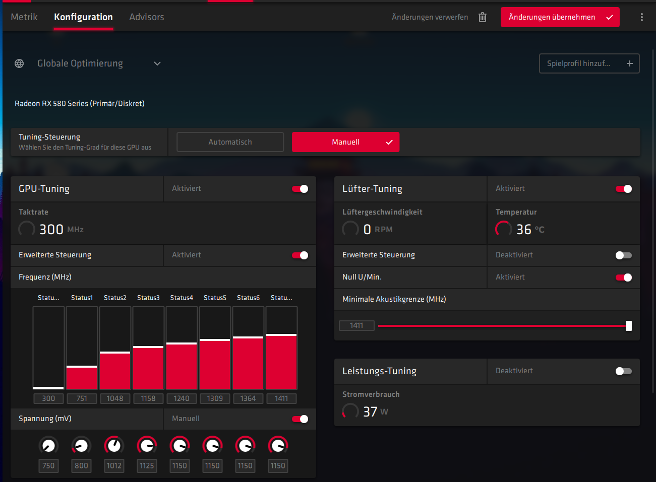Click the frequency field showing 1158
The width and height of the screenshot is (656, 482).
point(148,398)
